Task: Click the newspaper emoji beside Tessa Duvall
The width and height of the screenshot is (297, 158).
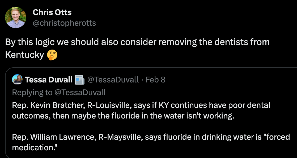Action: pos(79,80)
